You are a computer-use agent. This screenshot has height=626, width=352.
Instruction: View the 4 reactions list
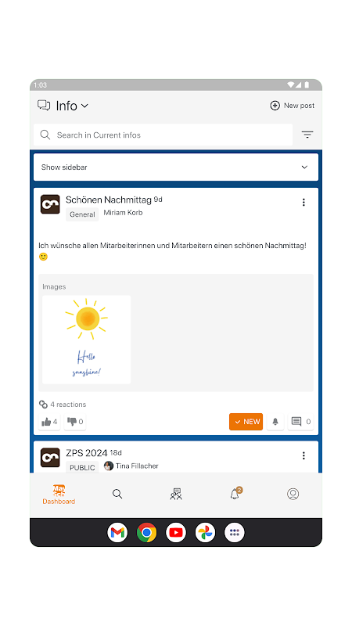click(x=63, y=405)
